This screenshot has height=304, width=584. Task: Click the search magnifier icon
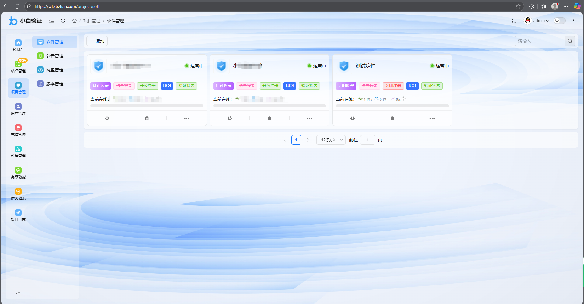tap(570, 41)
